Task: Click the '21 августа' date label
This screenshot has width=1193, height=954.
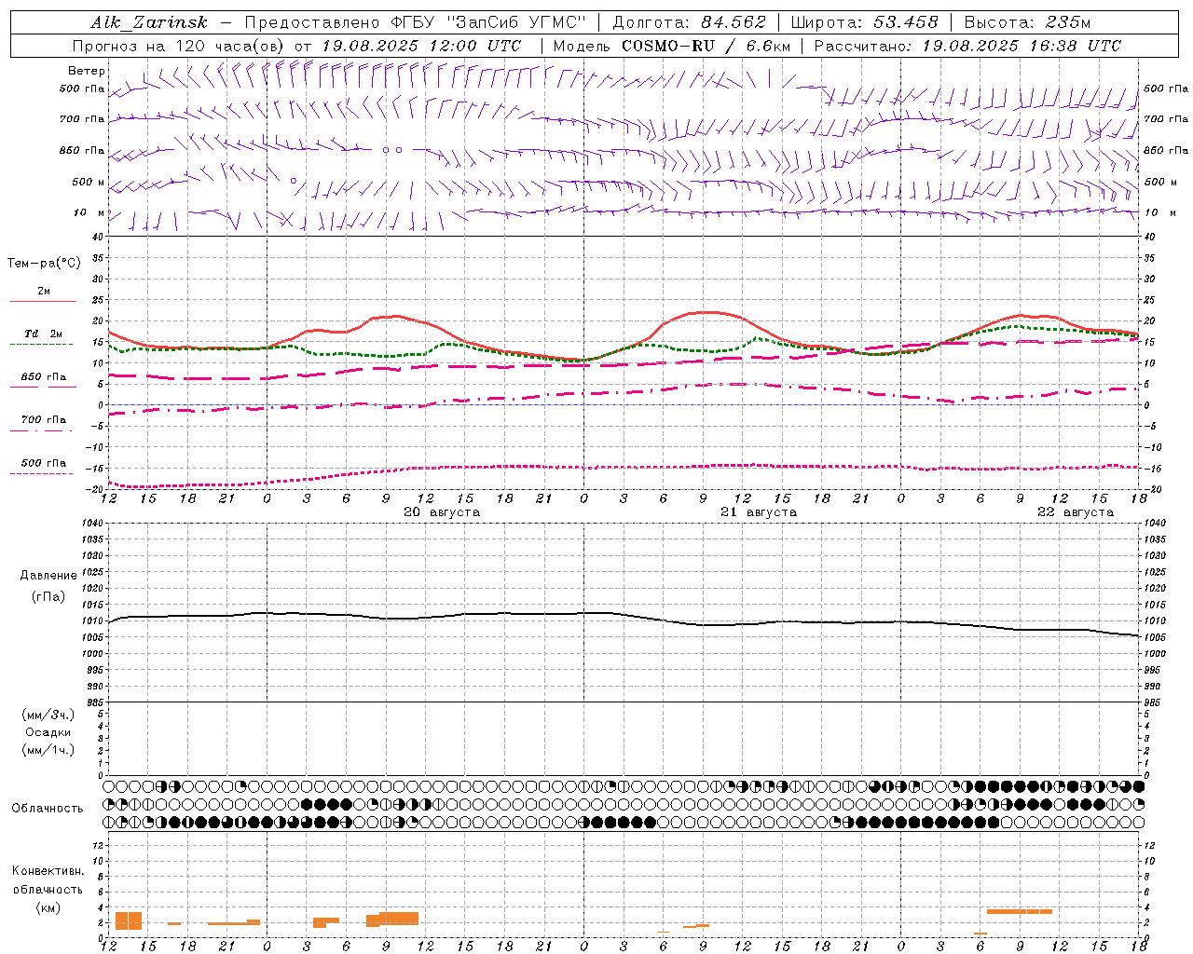Action: tap(759, 511)
